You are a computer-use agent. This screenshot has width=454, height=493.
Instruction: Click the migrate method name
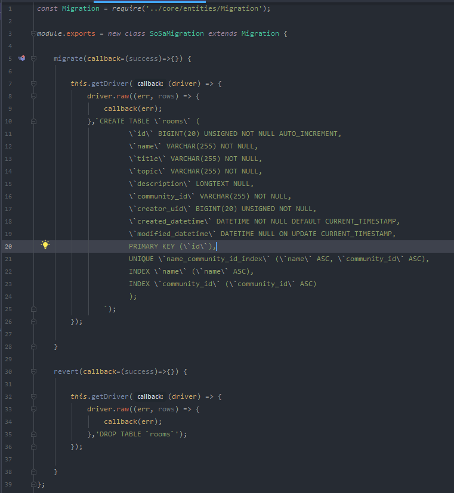[68, 58]
